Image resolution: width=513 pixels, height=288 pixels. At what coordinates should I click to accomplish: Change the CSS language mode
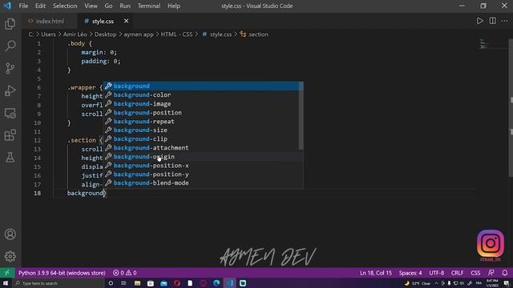[x=475, y=273]
